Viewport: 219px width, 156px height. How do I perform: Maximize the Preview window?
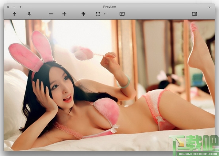[x=20, y=7]
